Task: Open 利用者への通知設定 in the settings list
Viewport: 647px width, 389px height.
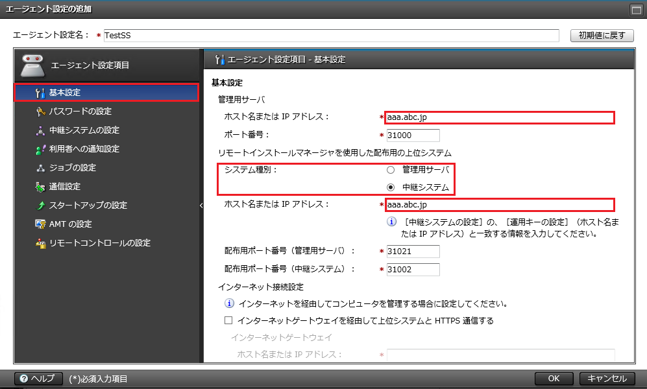Action: [x=106, y=149]
